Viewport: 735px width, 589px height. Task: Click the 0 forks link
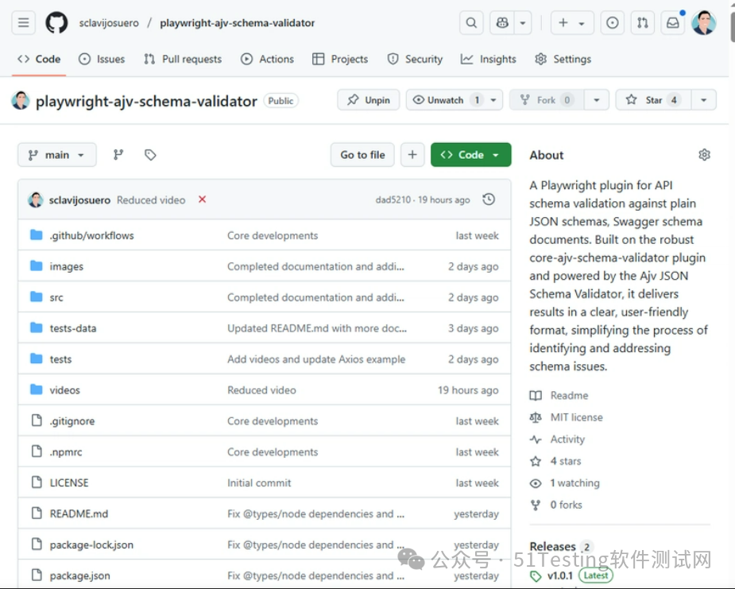(566, 505)
